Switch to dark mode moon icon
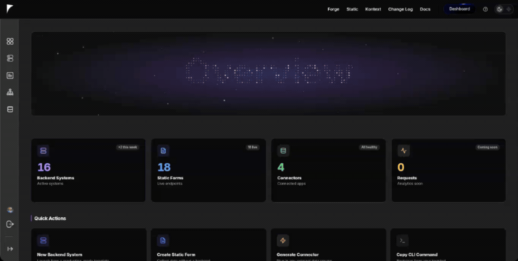The height and width of the screenshot is (261, 518). click(499, 9)
